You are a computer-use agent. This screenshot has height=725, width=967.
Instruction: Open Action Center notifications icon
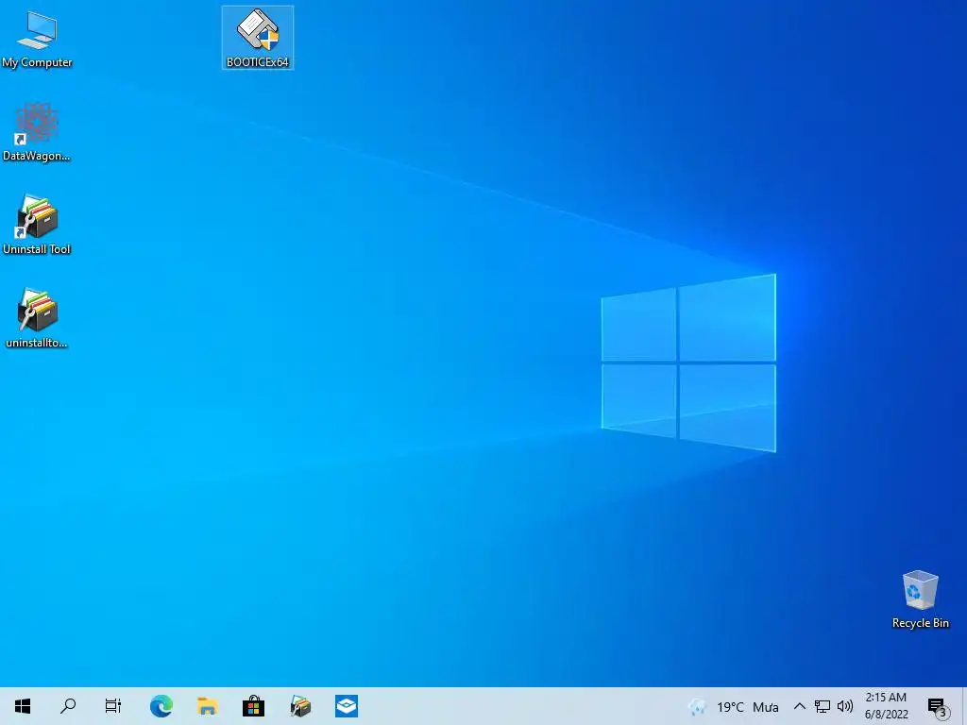coord(938,707)
